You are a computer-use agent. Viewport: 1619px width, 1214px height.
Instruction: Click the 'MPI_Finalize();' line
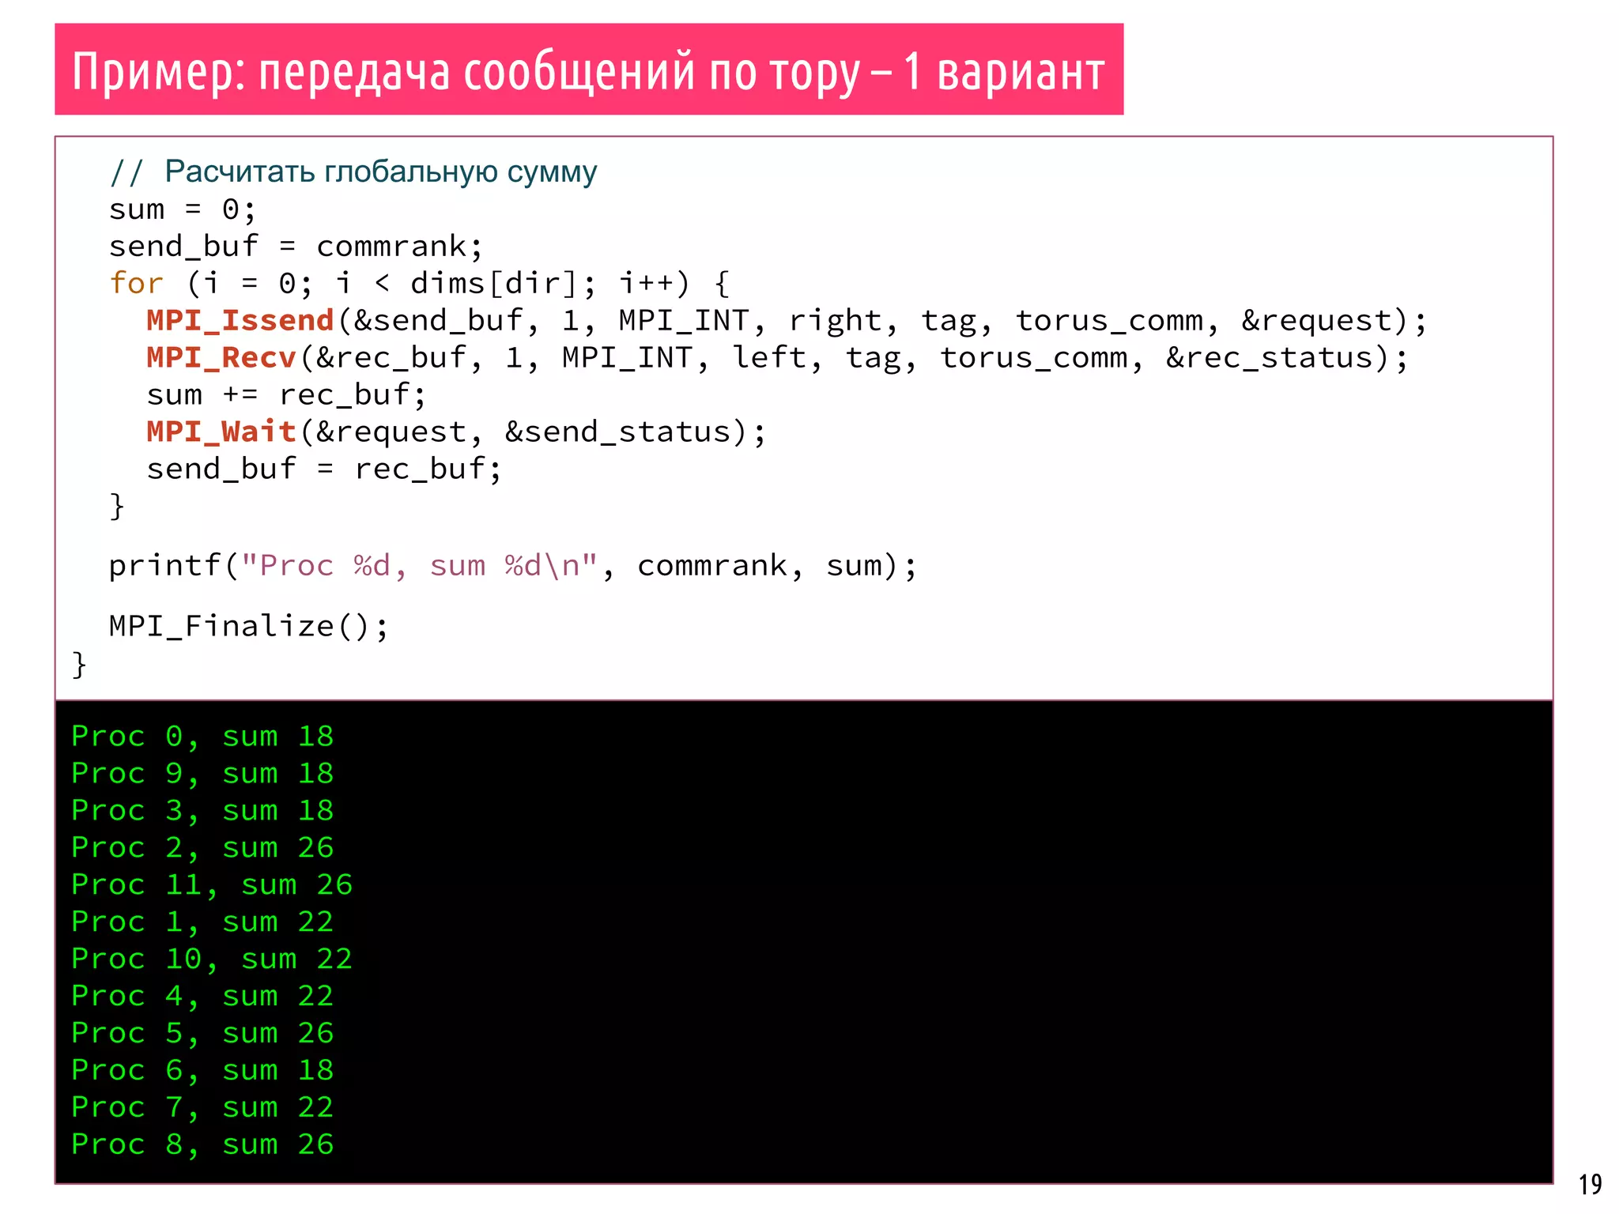[249, 626]
